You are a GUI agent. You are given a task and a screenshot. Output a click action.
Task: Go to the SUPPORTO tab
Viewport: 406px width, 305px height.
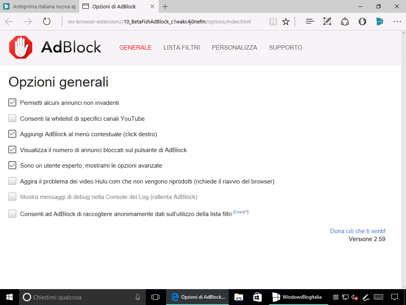[285, 48]
